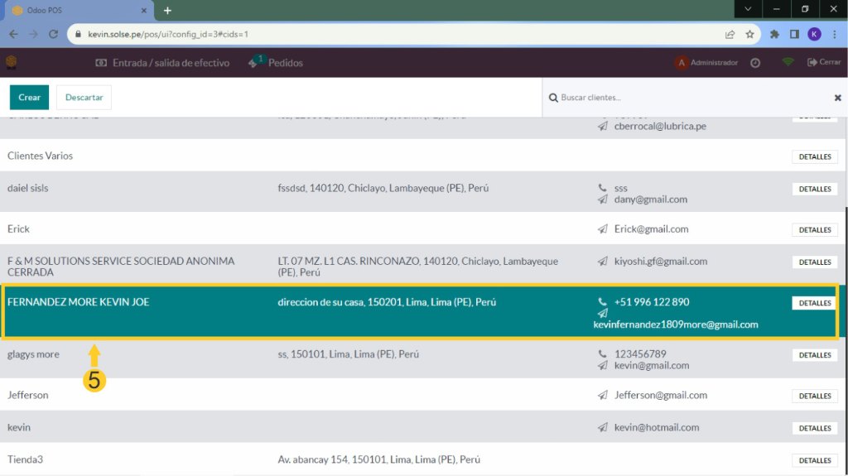This screenshot has width=848, height=476.
Task: Click the Crear button
Action: [30, 98]
